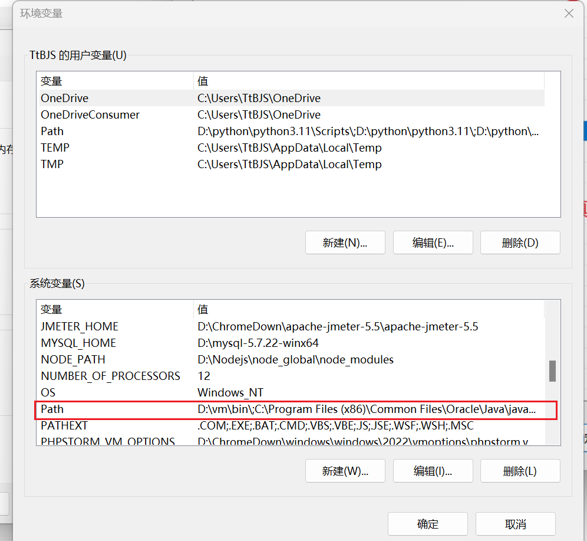
Task: Select the OneDrive user variable row
Action: click(291, 98)
